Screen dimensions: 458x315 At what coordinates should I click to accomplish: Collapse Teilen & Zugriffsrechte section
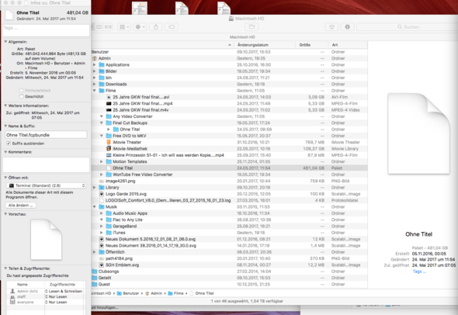5,268
